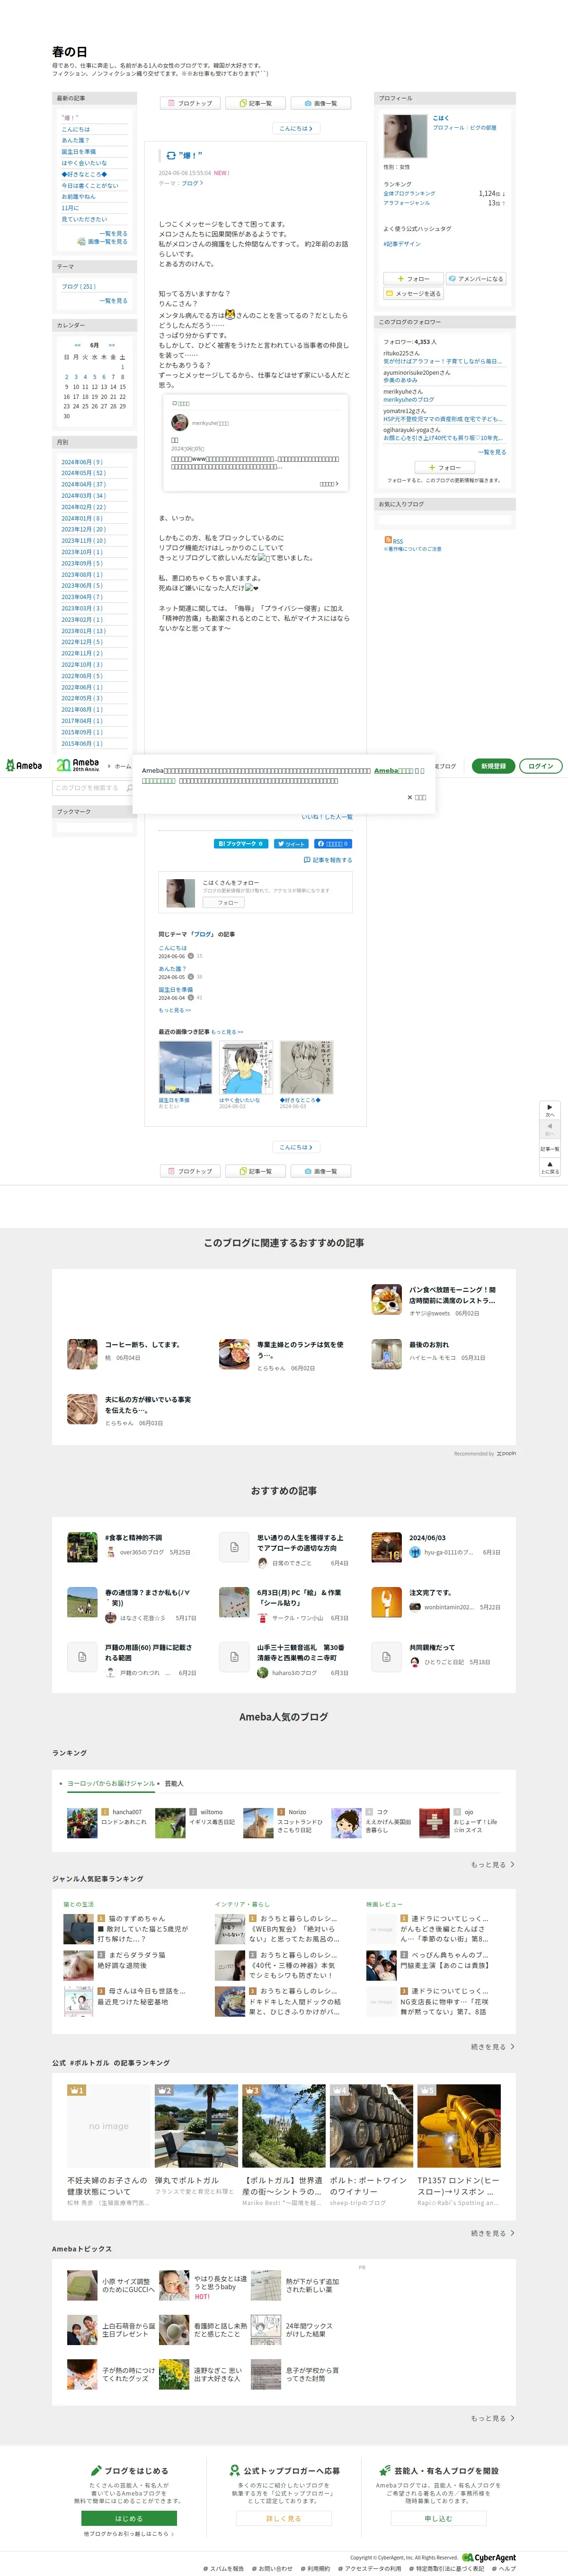The image size is (568, 2576).
Task: Open the 猫との生活 genre heading
Action: point(79,1904)
